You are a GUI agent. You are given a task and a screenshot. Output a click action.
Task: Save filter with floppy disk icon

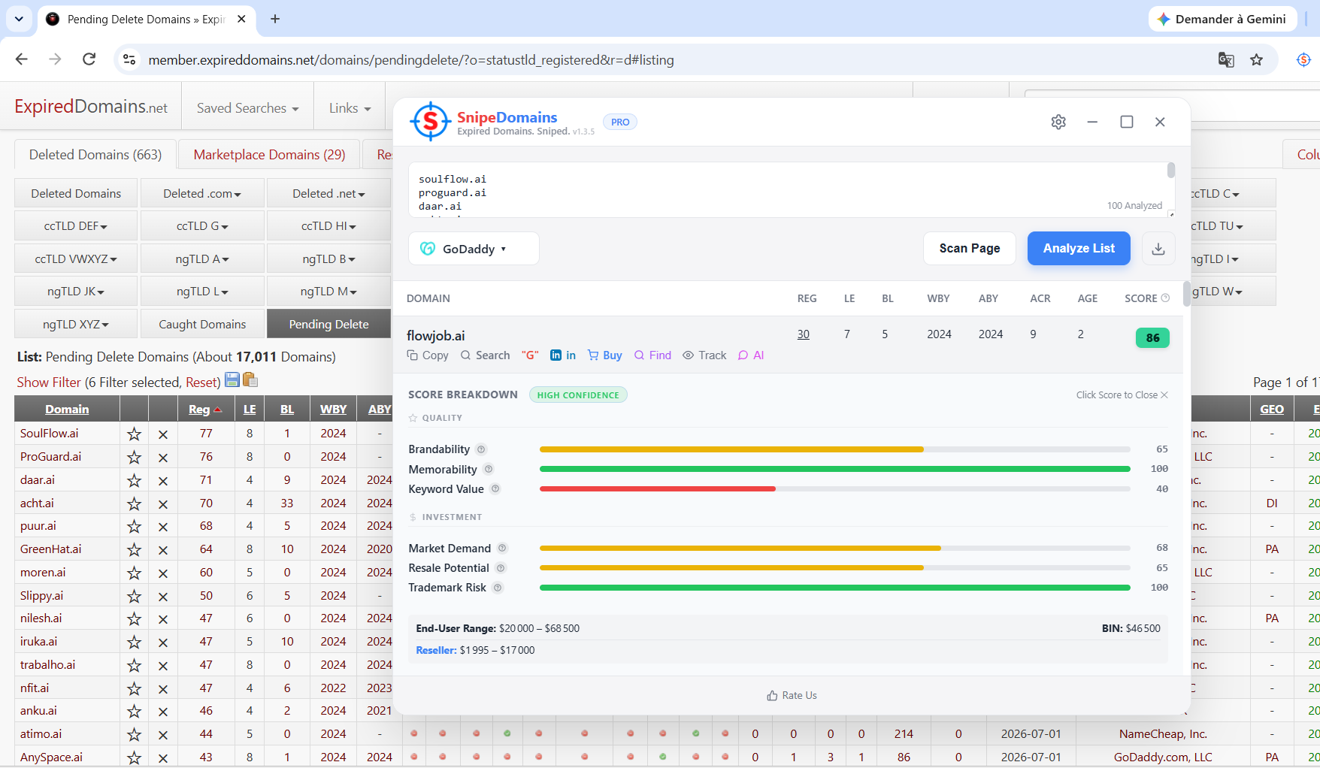point(232,380)
